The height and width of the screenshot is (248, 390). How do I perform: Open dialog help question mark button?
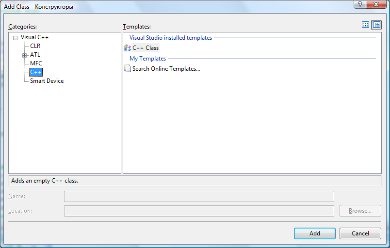click(x=359, y=4)
